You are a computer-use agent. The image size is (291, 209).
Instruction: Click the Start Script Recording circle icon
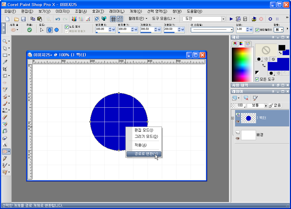(x=270, y=19)
